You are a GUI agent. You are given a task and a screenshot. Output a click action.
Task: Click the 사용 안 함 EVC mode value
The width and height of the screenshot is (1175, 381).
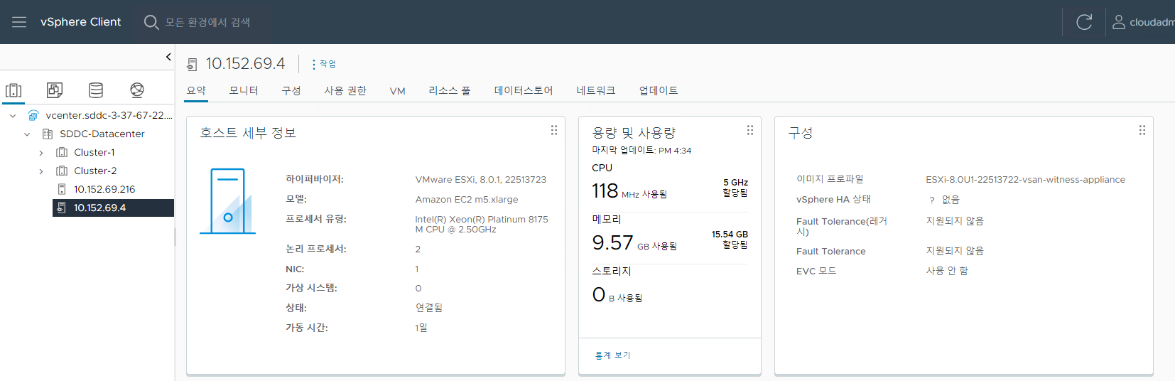pyautogui.click(x=947, y=271)
